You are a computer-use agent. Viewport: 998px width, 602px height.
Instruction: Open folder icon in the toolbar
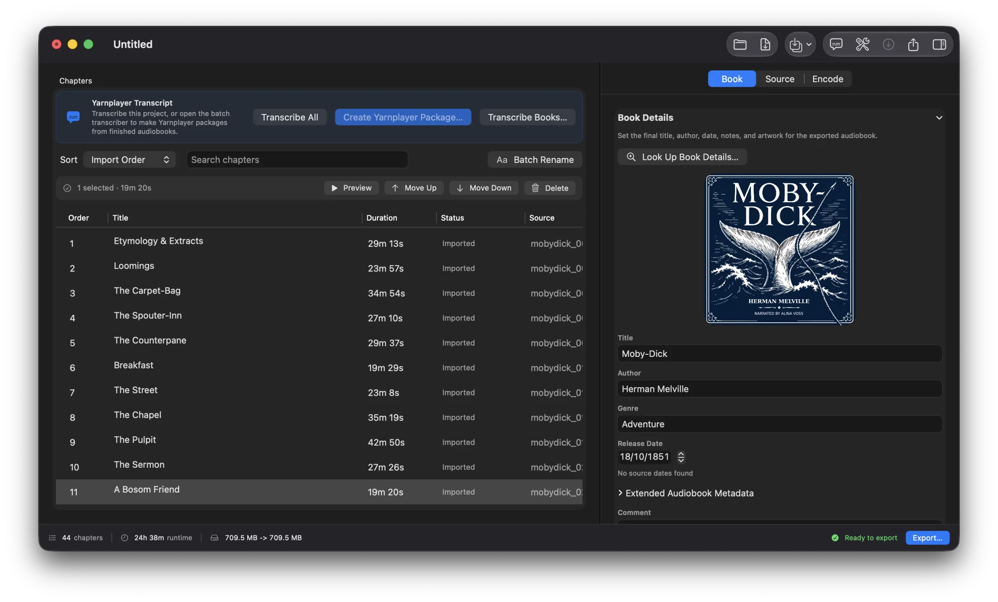coord(739,44)
